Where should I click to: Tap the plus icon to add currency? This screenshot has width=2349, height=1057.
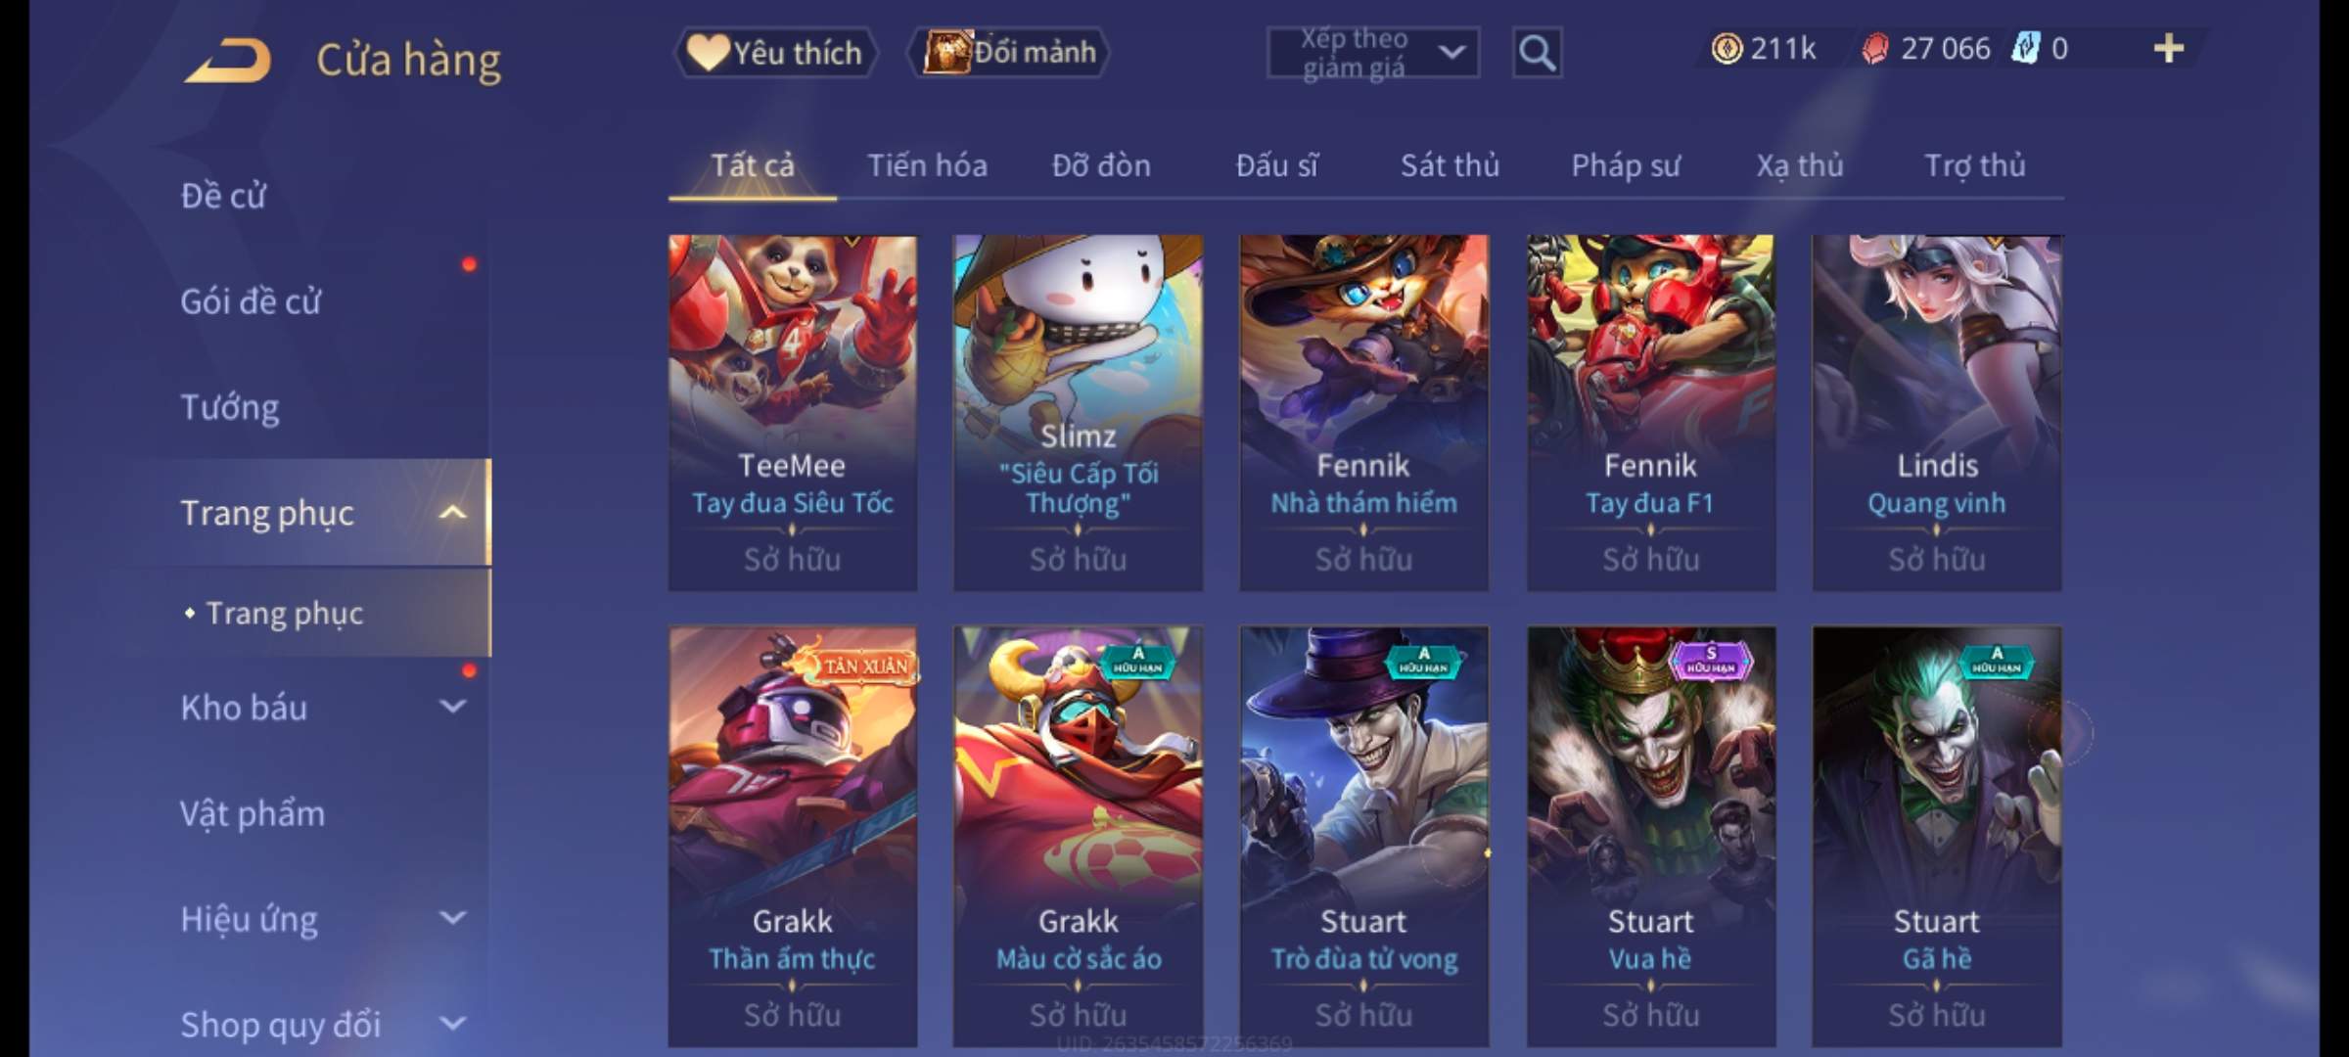2168,49
